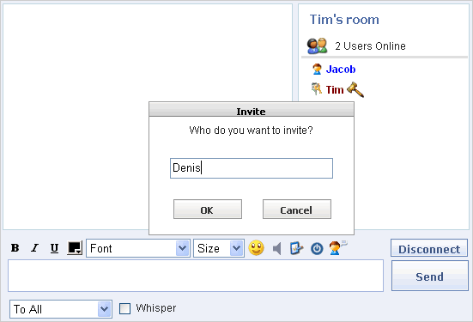Viewport: 473px width, 322px height.
Task: Click the invite user icon
Action: (x=337, y=248)
